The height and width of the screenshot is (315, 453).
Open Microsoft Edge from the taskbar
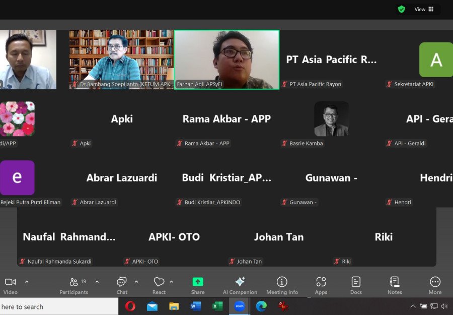tap(261, 306)
